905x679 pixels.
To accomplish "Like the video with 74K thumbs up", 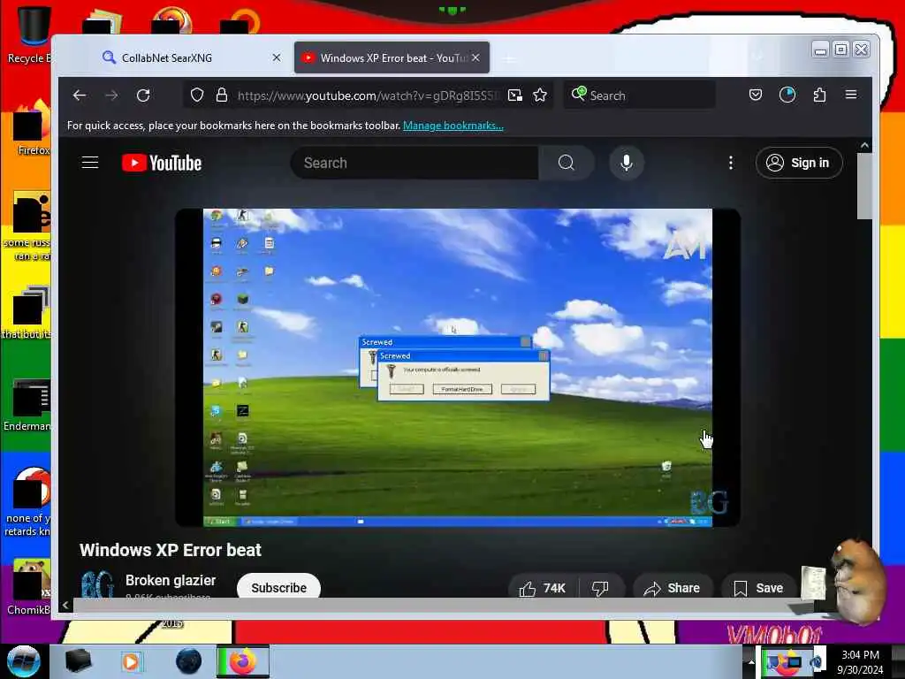I will [x=543, y=588].
